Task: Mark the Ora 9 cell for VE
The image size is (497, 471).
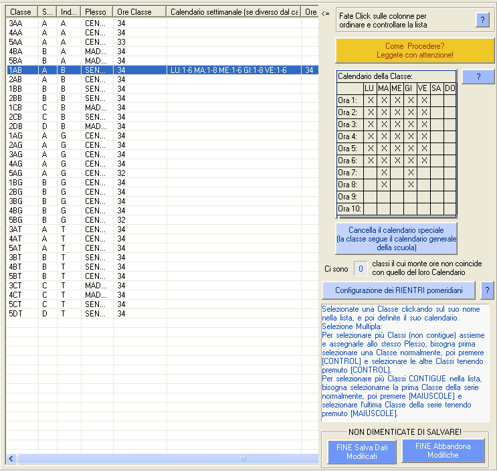Action: pos(423,197)
